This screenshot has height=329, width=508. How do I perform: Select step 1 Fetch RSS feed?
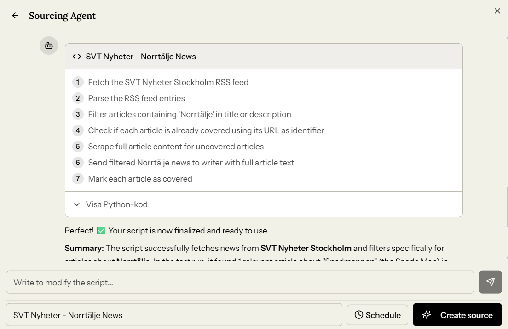[168, 82]
